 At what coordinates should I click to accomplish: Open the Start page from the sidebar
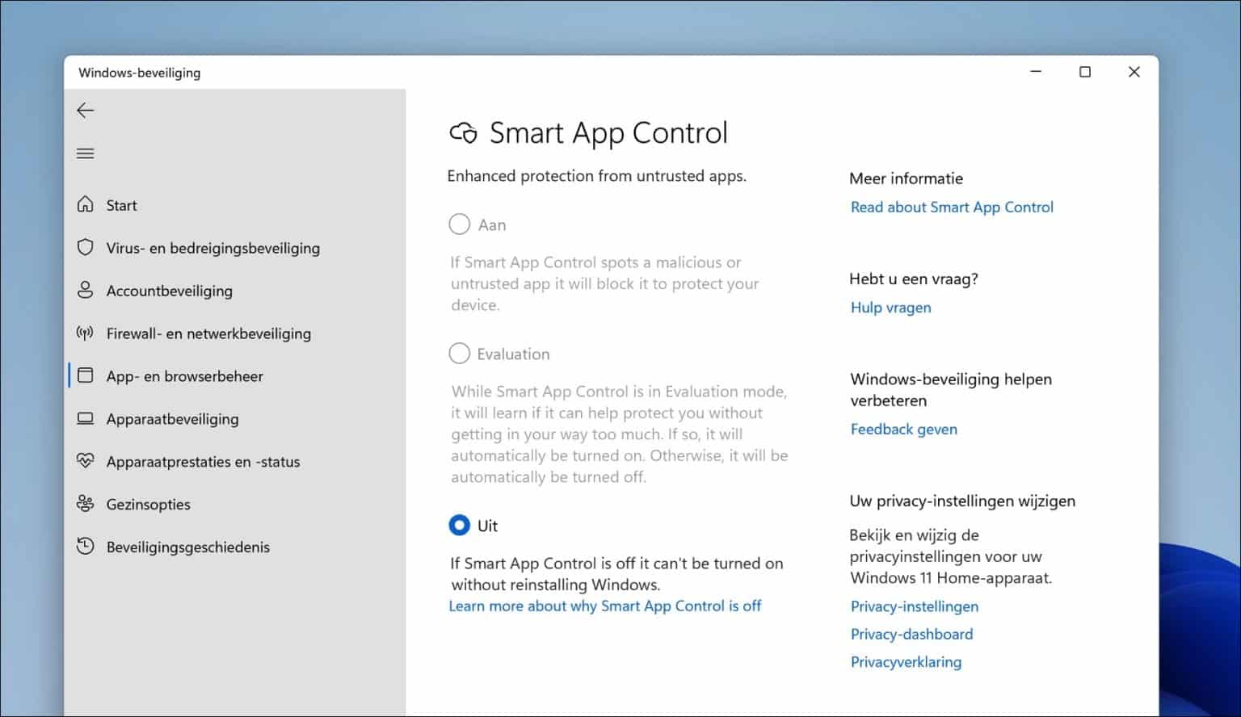[121, 205]
